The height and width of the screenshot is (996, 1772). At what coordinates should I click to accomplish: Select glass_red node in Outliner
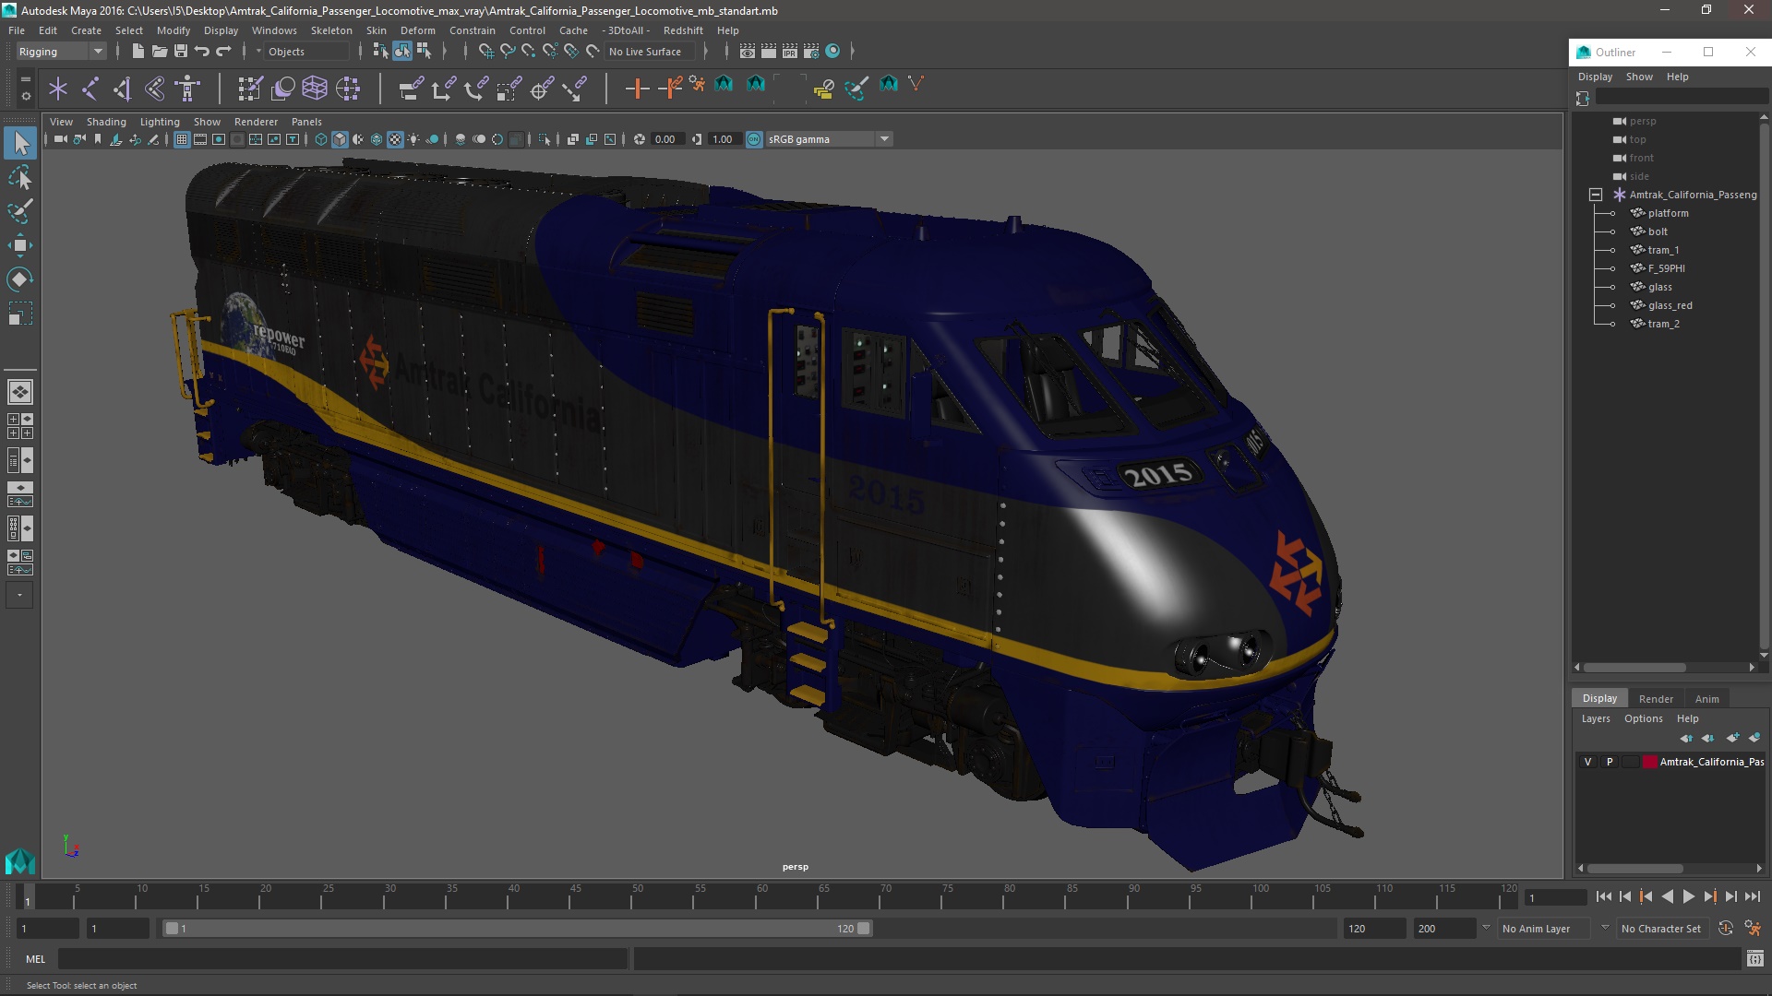click(x=1670, y=305)
